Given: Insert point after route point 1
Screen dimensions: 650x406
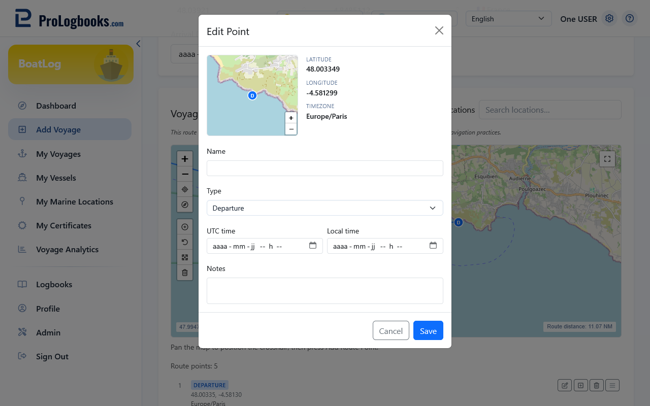Looking at the screenshot, I should (x=580, y=385).
